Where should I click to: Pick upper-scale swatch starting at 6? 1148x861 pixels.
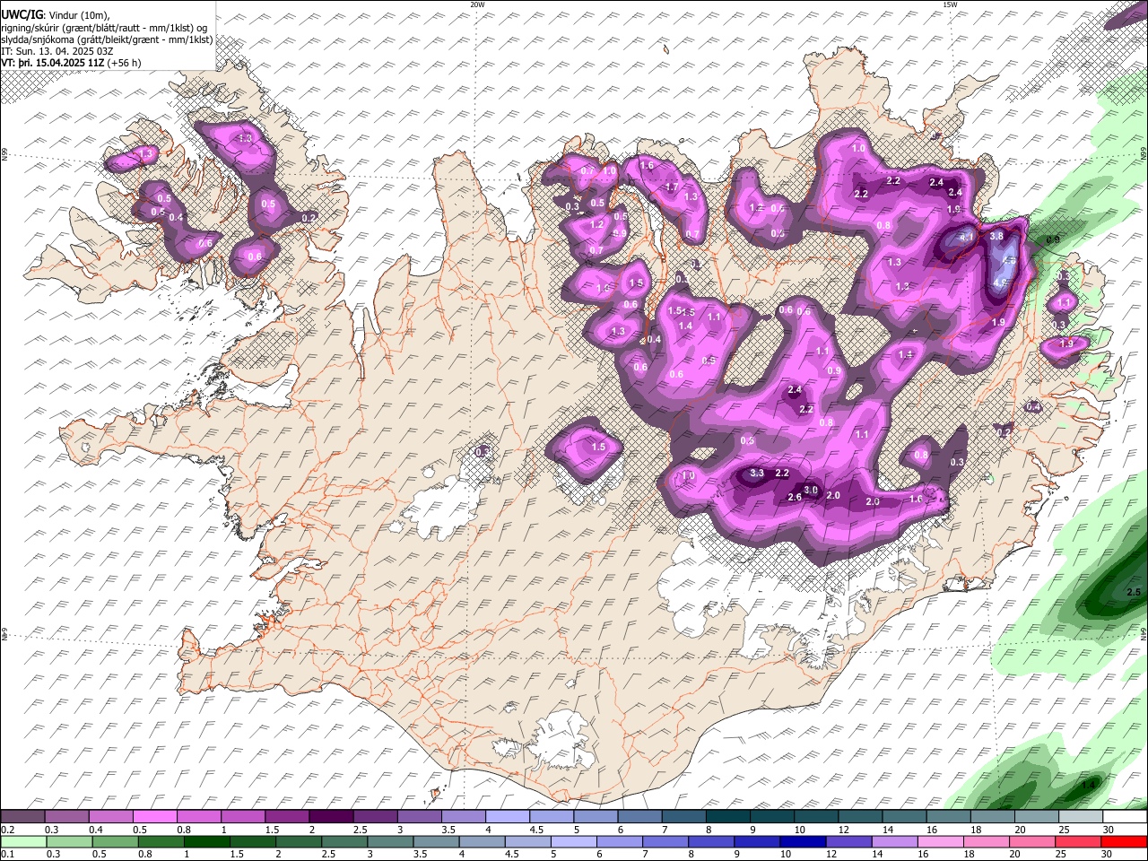coord(639,817)
